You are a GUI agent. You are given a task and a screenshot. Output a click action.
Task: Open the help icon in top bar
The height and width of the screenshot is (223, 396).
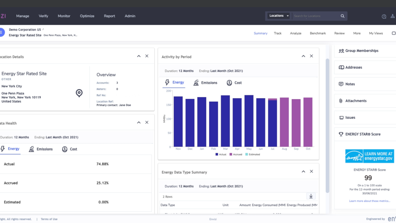tap(384, 16)
